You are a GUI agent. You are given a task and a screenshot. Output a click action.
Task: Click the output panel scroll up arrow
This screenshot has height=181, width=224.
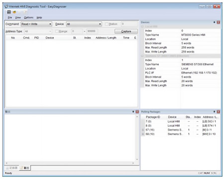pos(137,117)
